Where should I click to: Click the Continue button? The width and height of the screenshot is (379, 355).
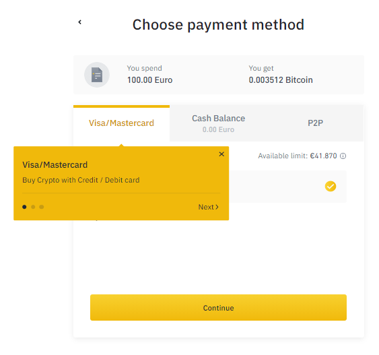coord(218,308)
